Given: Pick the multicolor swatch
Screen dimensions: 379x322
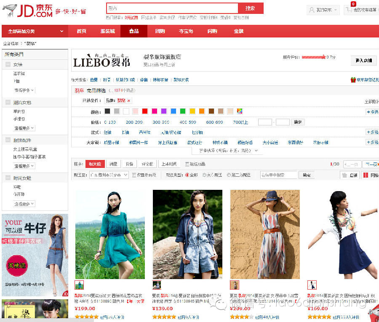Looking at the screenshot, I should [240, 111].
